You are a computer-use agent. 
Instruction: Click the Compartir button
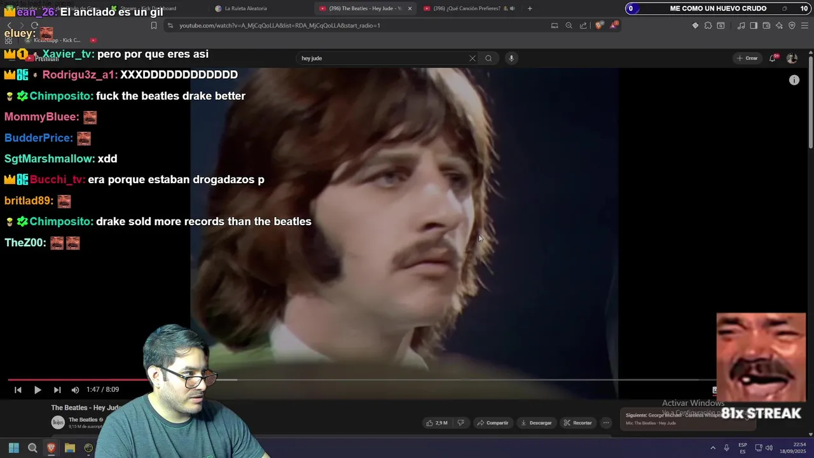(493, 423)
